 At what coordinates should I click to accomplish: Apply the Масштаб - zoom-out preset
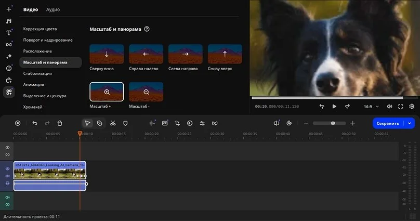point(146,92)
